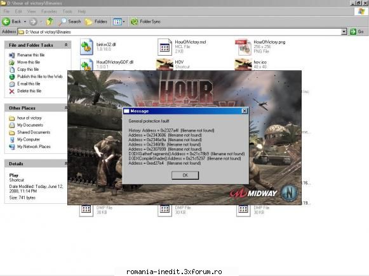Click the My Network Places icon
The height and width of the screenshot is (276, 369).
pos(12,147)
